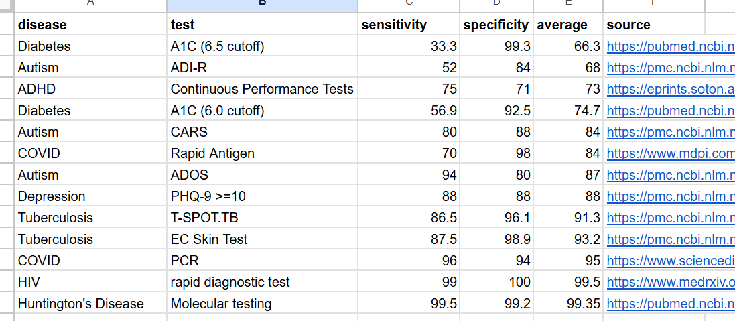
Task: Open the pubmed link for Huntington's Disease
Action: [670, 304]
